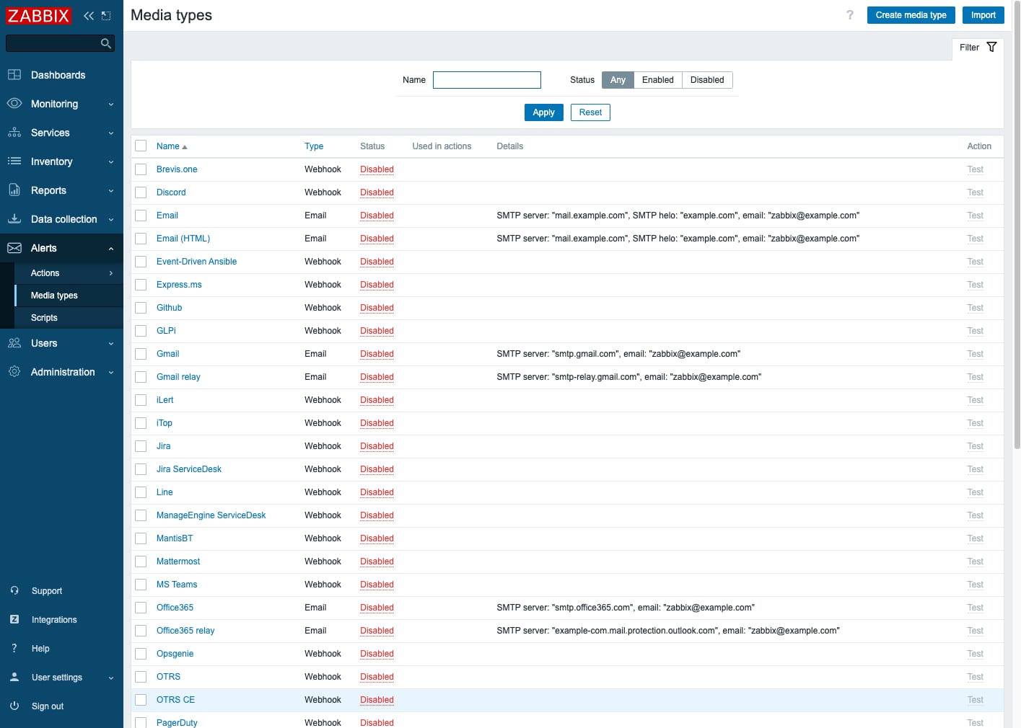Select the Enabled status filter option
The image size is (1021, 728).
657,79
